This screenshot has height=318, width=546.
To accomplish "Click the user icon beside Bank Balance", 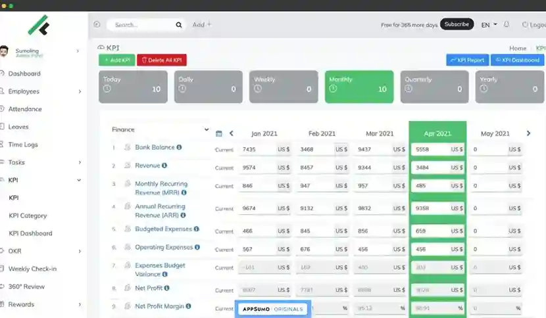I will pos(128,147).
